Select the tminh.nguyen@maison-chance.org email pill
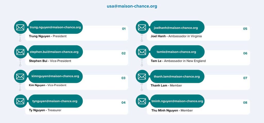 (x=177, y=101)
